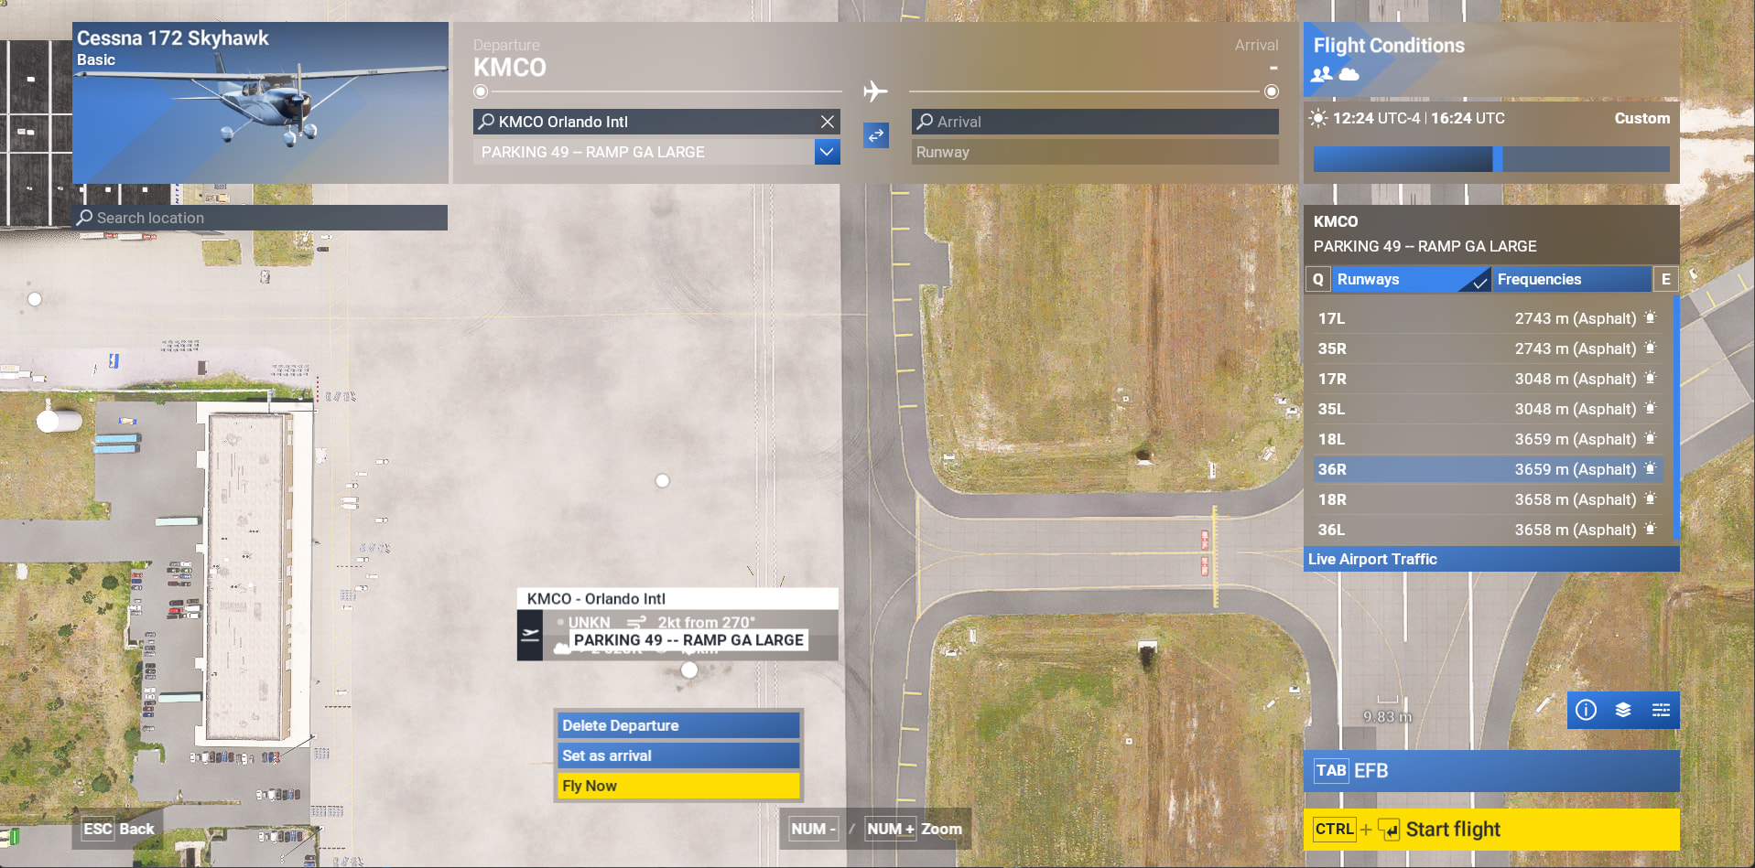Click the Custom time setting label
Viewport: 1755px width, 868px height.
pos(1642,118)
